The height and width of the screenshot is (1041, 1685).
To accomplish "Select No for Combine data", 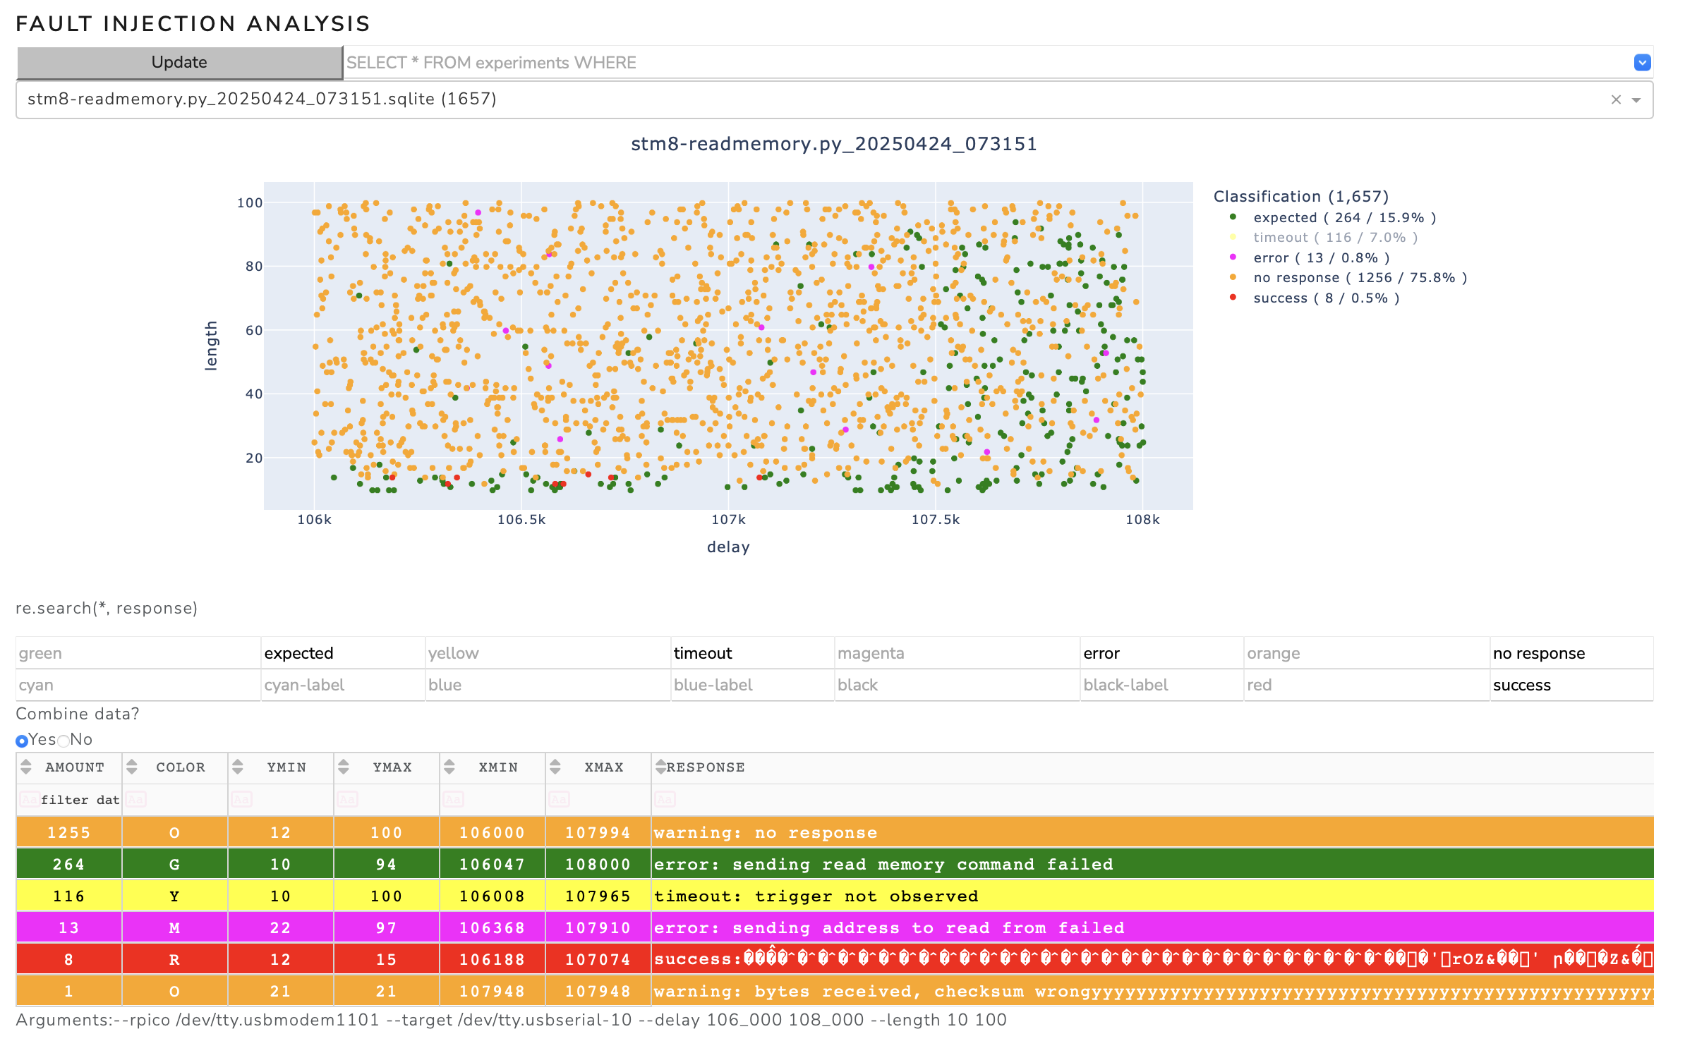I will pos(64,741).
